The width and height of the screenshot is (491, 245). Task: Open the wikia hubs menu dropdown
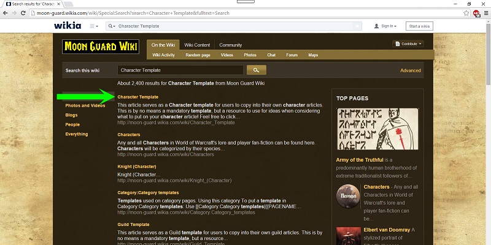point(94,26)
